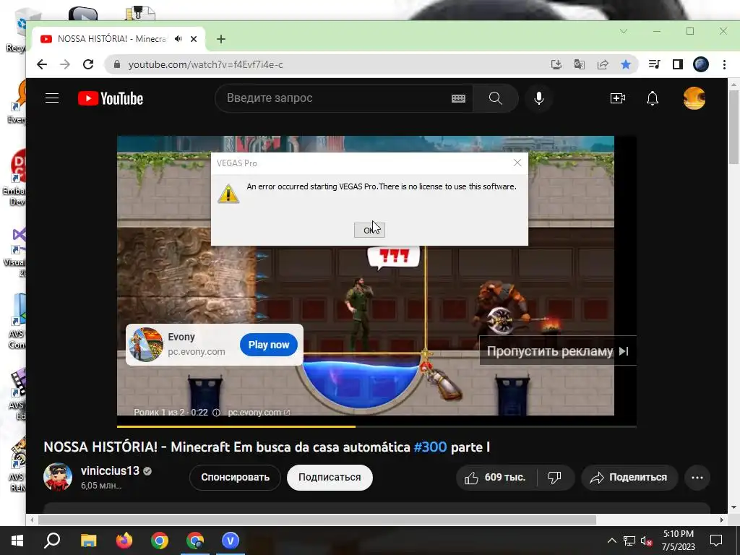Viewport: 740px width, 555px height.
Task: Open the YouTube account avatar menu
Action: (x=694, y=98)
